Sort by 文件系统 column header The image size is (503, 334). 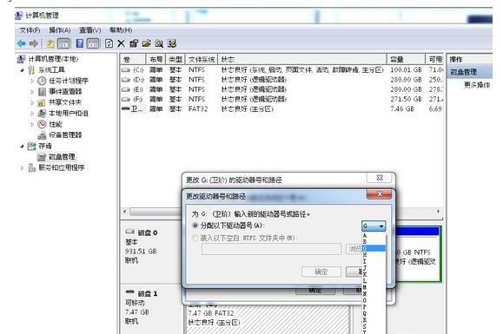coord(202,59)
